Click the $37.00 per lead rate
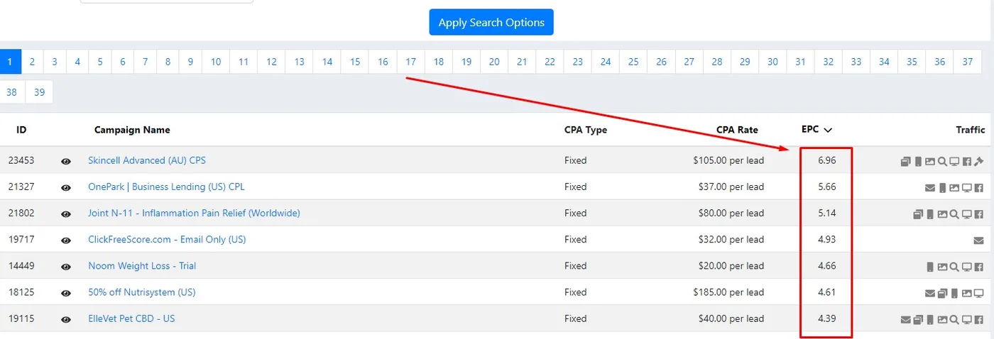 pos(731,187)
